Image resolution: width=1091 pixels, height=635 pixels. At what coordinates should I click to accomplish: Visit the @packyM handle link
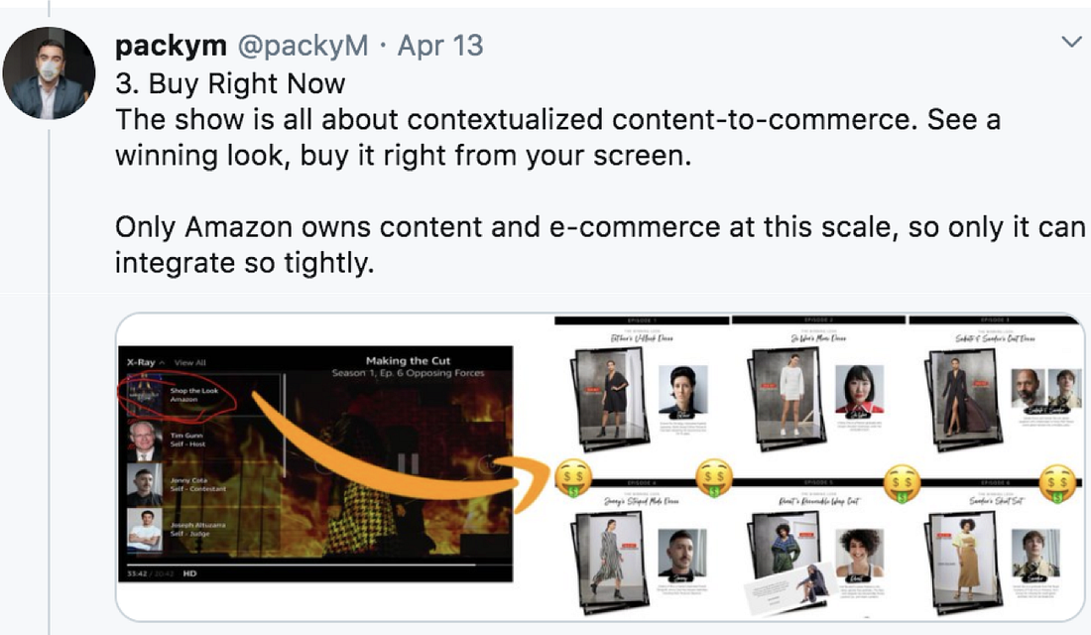pyautogui.click(x=303, y=46)
